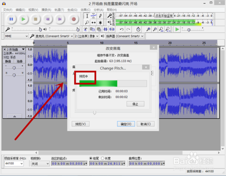226x176 pixels.
Task: Select the Envelope tool
Action: coord(94,16)
